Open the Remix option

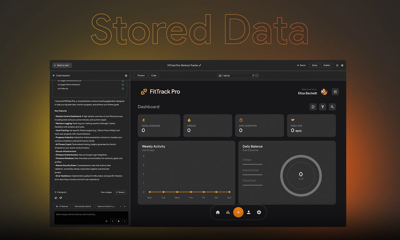coord(301,65)
